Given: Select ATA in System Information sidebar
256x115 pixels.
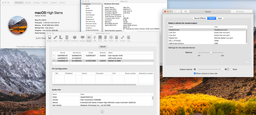Looking at the screenshot, I should pos(87,6).
